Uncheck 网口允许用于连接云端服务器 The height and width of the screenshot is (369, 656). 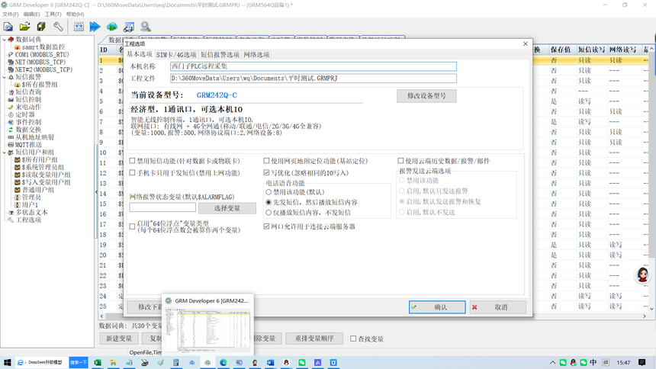point(266,226)
